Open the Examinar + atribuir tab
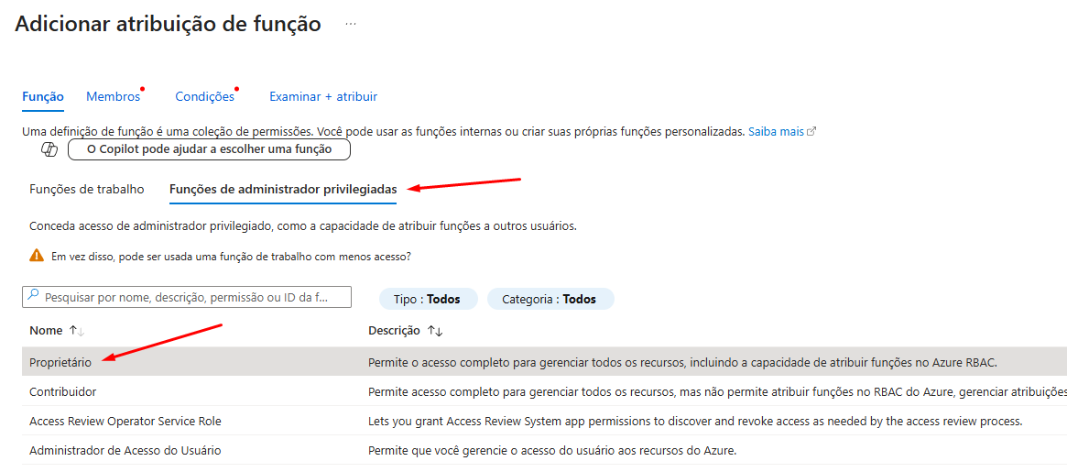This screenshot has width=1067, height=472. 323,96
